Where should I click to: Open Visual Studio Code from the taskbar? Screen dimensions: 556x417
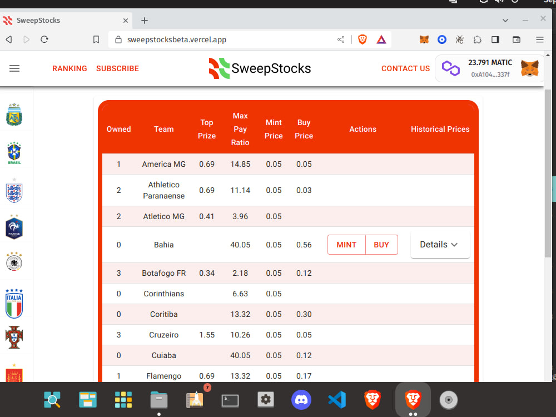click(337, 399)
